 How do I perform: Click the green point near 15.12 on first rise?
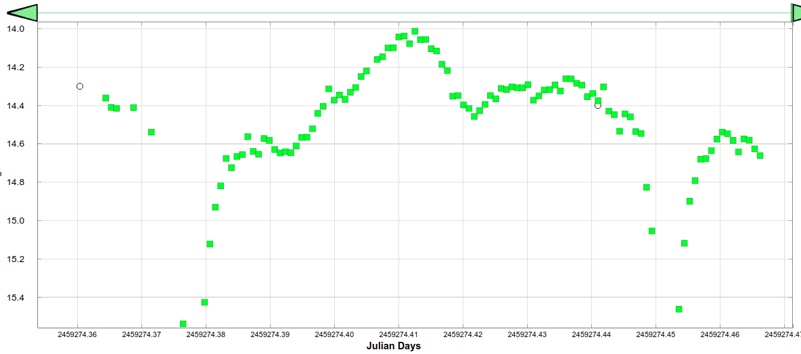[x=210, y=244]
